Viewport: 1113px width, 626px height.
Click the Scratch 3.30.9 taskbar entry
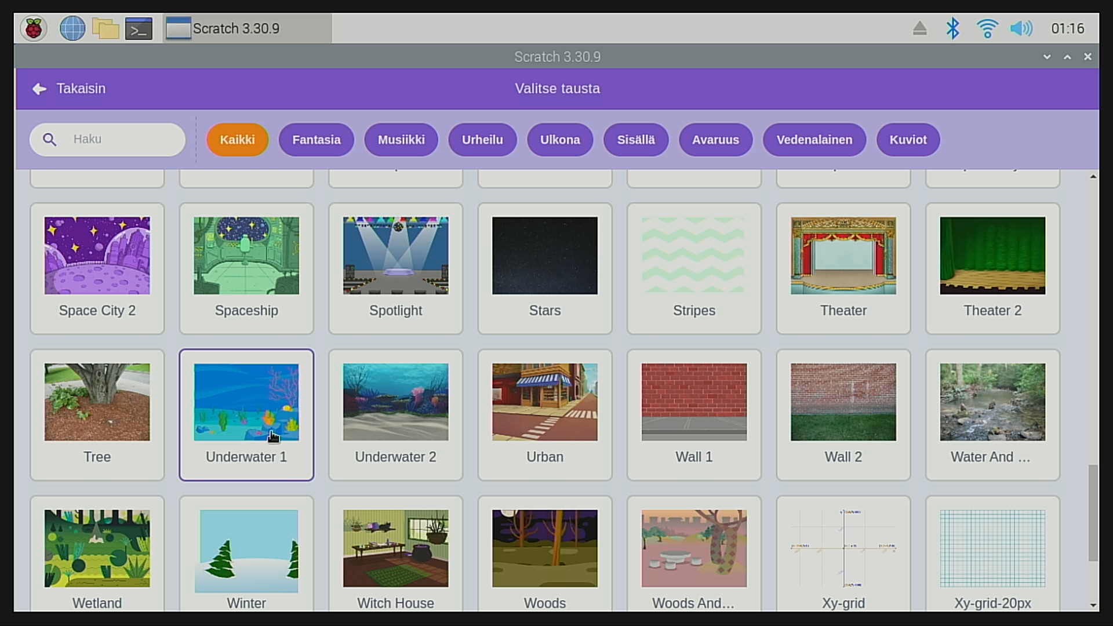coord(248,28)
